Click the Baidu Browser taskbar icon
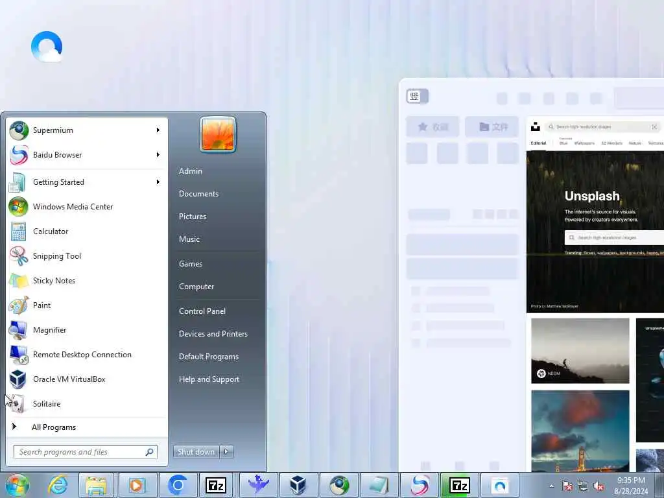Image resolution: width=664 pixels, height=498 pixels. (x=420, y=485)
